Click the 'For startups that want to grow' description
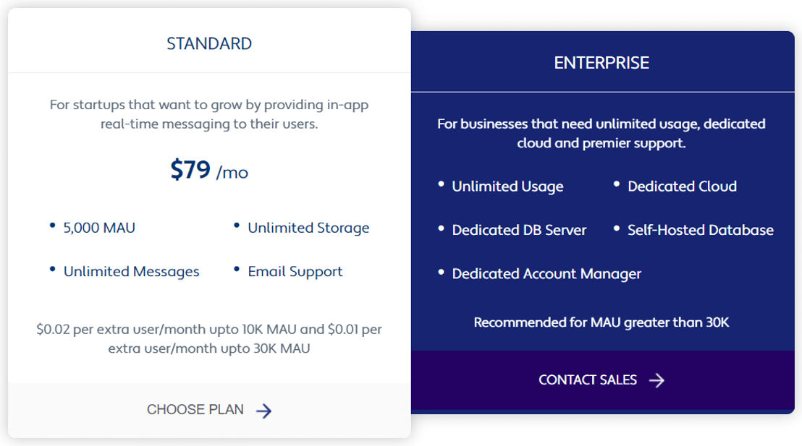The image size is (802, 446). (209, 114)
